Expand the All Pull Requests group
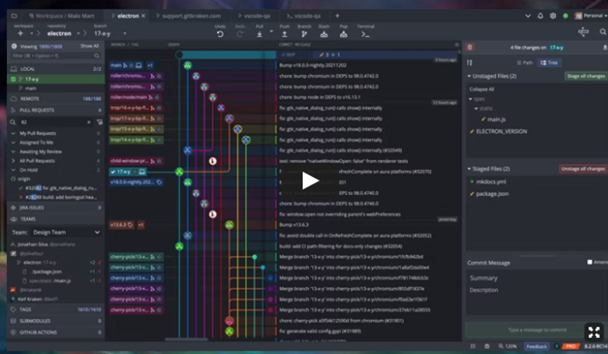The width and height of the screenshot is (608, 354). tap(13, 161)
